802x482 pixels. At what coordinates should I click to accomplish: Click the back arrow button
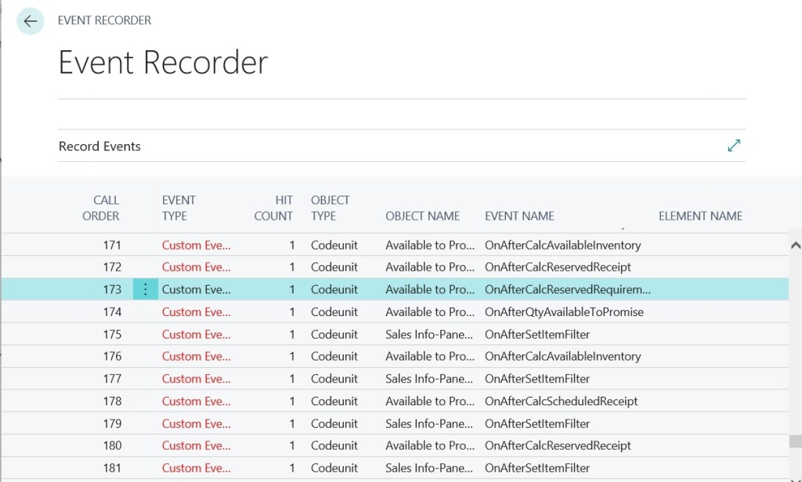pos(31,21)
